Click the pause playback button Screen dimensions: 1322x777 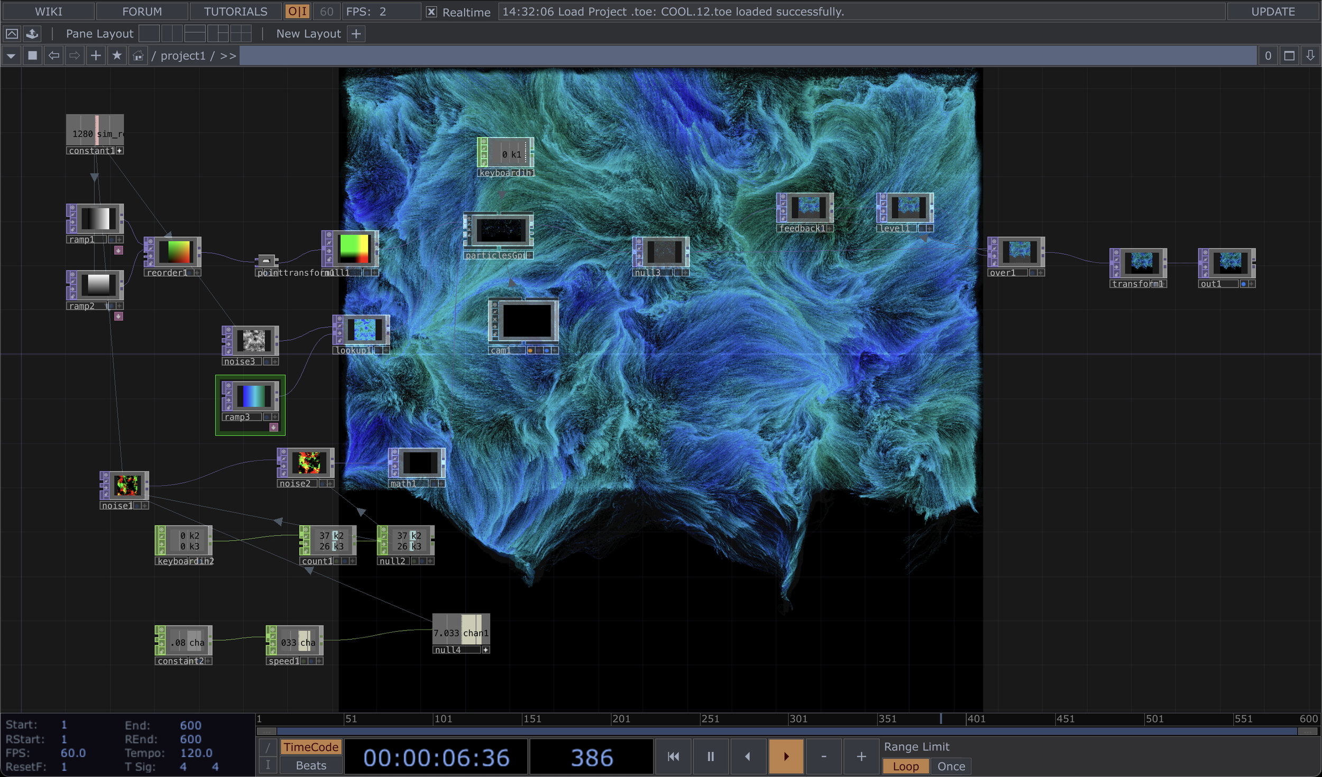coord(710,756)
